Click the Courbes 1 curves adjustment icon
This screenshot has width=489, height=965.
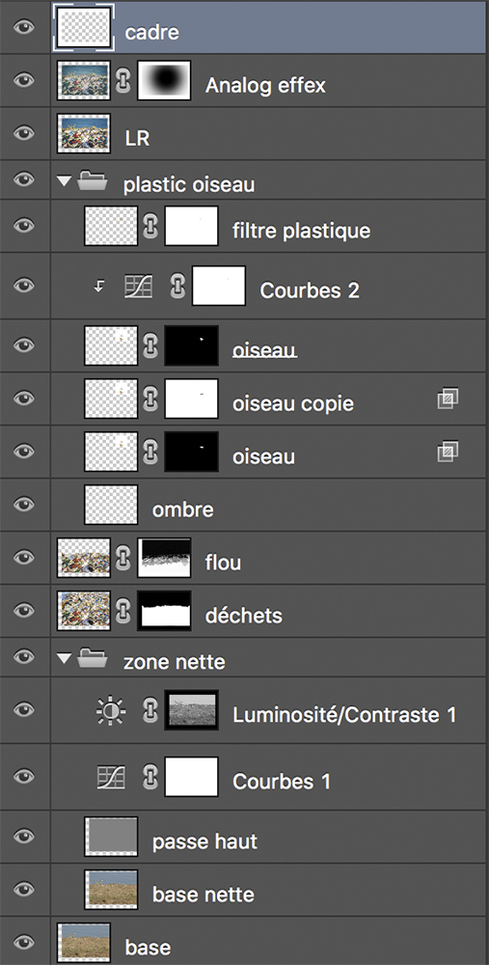(111, 777)
